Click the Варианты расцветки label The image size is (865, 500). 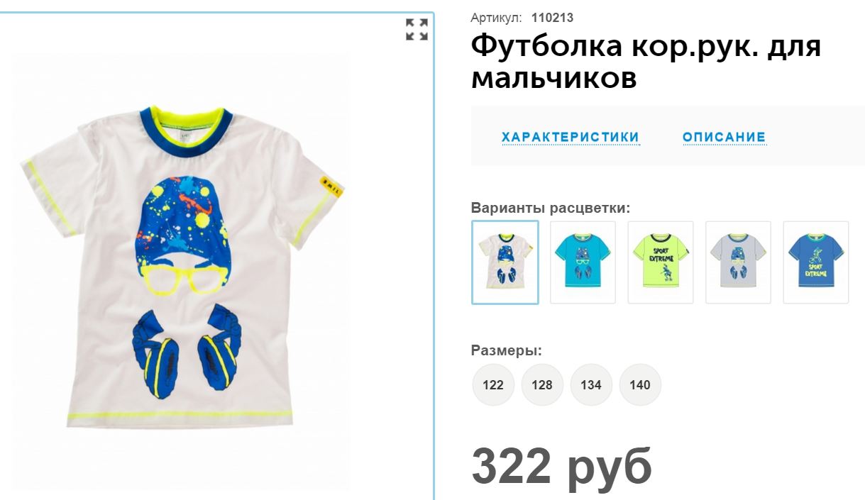tap(551, 208)
